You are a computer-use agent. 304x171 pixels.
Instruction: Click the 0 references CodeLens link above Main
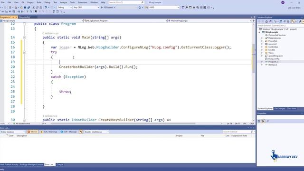tap(50, 33)
